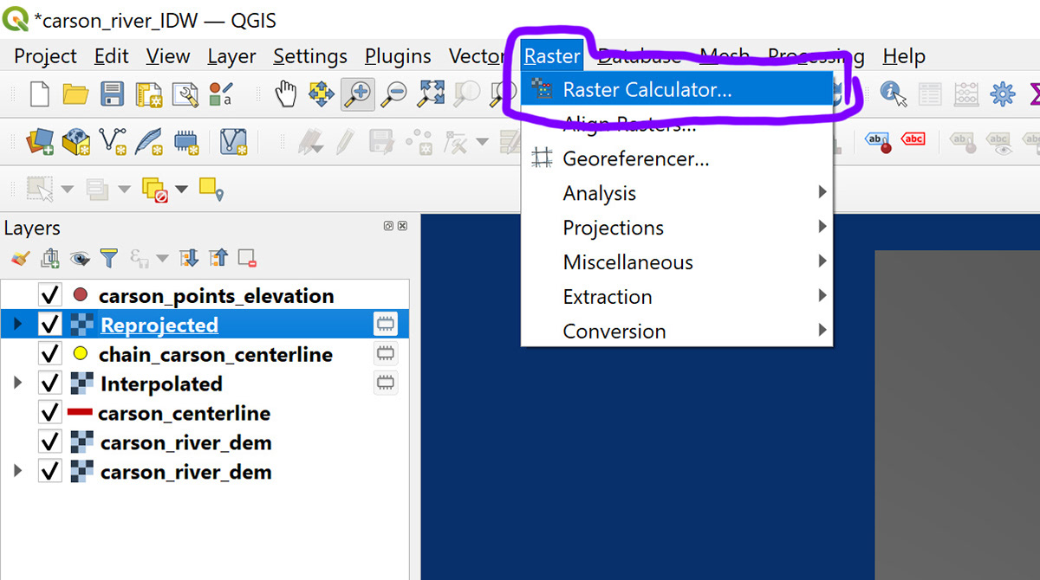This screenshot has height=580, width=1040.
Task: Click New Virtual Layer icon
Action: coord(233,140)
